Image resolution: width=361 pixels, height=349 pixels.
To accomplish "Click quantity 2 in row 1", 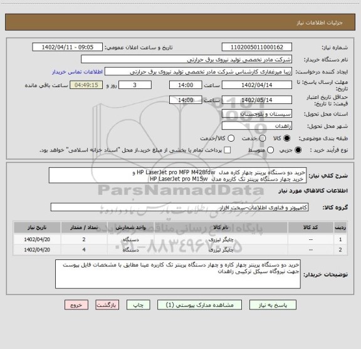I will click(x=84, y=239).
